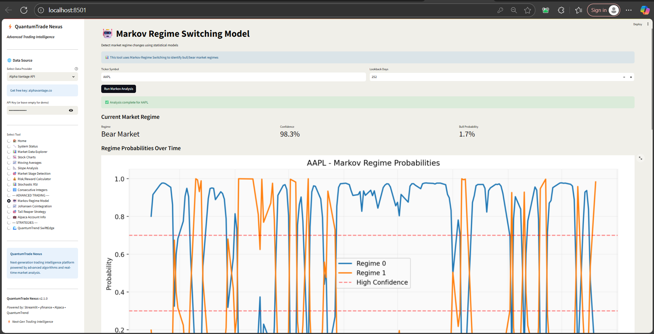Click the browser Sign in button
This screenshot has width=654, height=334.
coord(603,10)
